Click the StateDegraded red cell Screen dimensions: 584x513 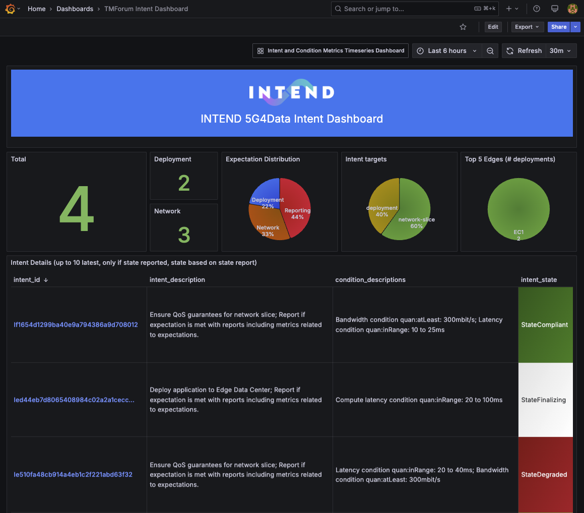545,475
